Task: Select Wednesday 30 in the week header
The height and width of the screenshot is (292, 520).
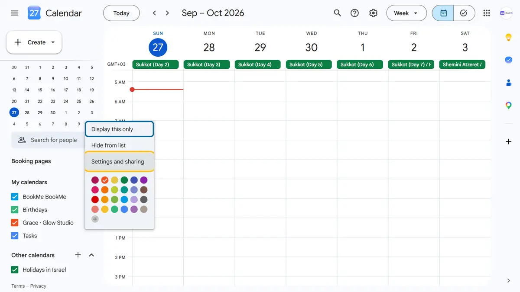Action: tap(312, 47)
